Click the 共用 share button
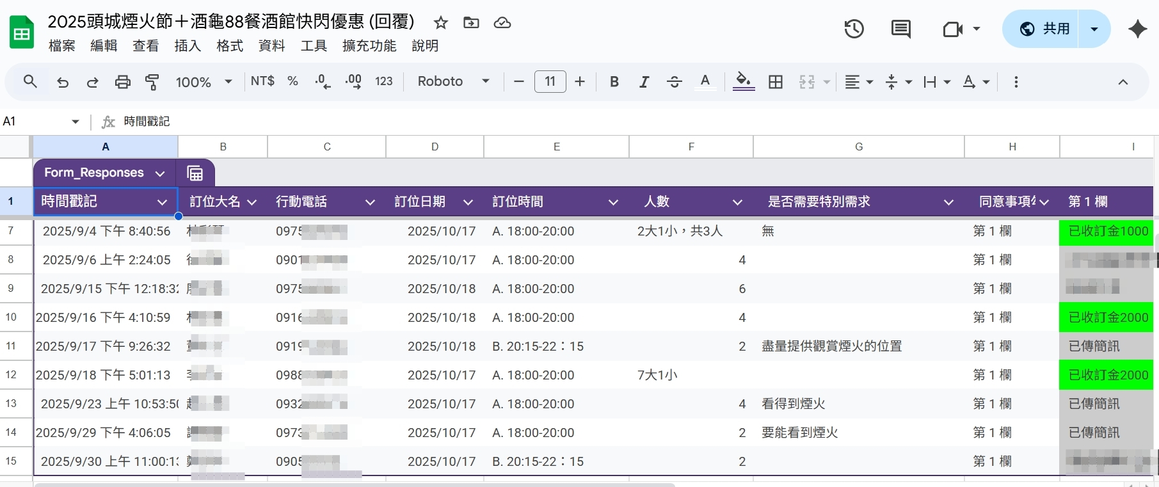This screenshot has width=1159, height=487. coord(1041,29)
